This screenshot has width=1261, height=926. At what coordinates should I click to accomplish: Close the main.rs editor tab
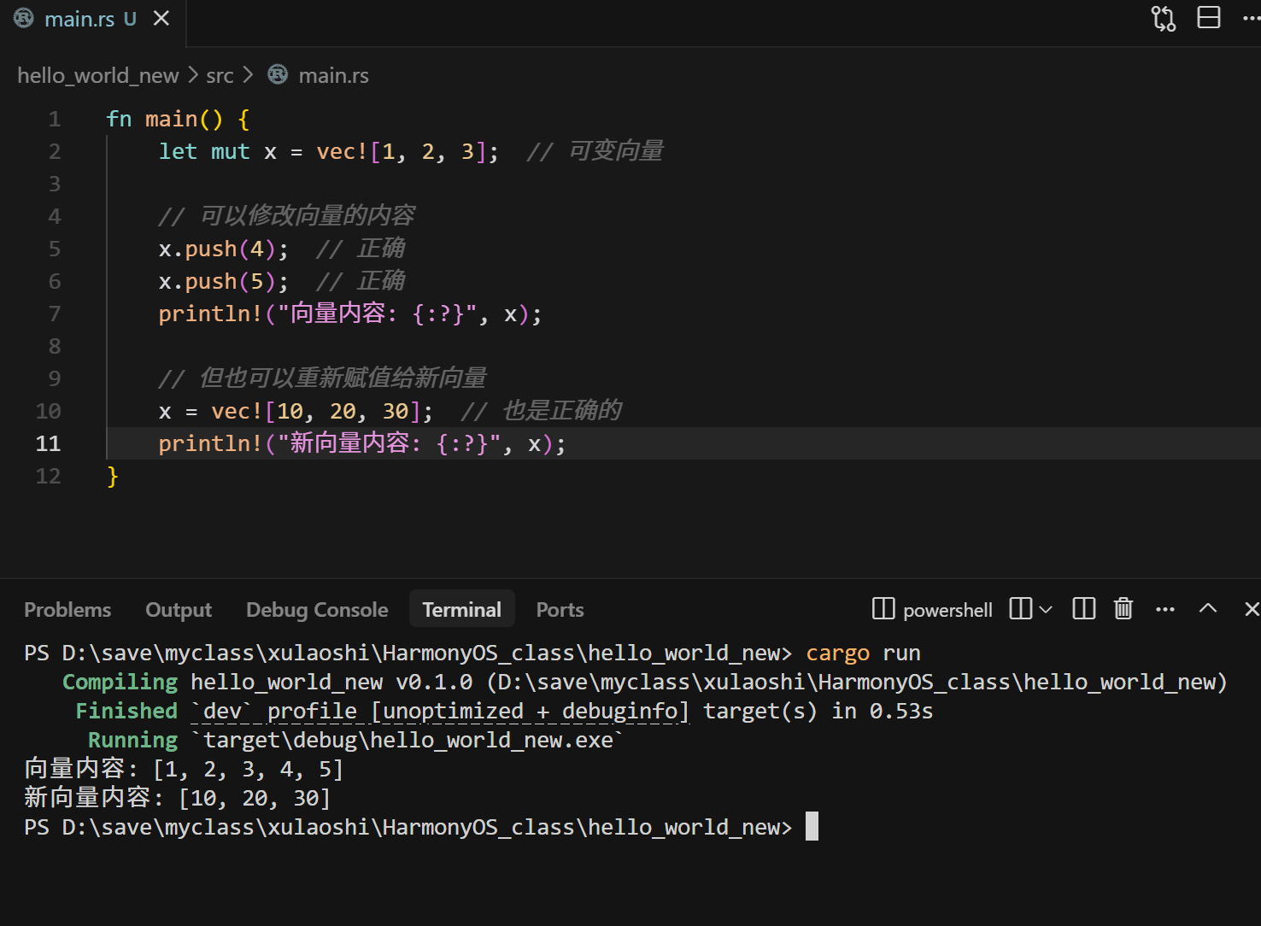[x=161, y=18]
